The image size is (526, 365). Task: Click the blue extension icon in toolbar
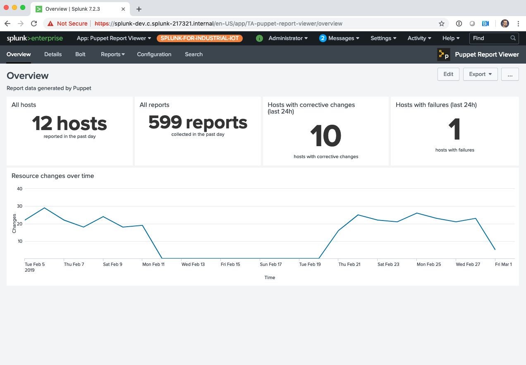[485, 24]
